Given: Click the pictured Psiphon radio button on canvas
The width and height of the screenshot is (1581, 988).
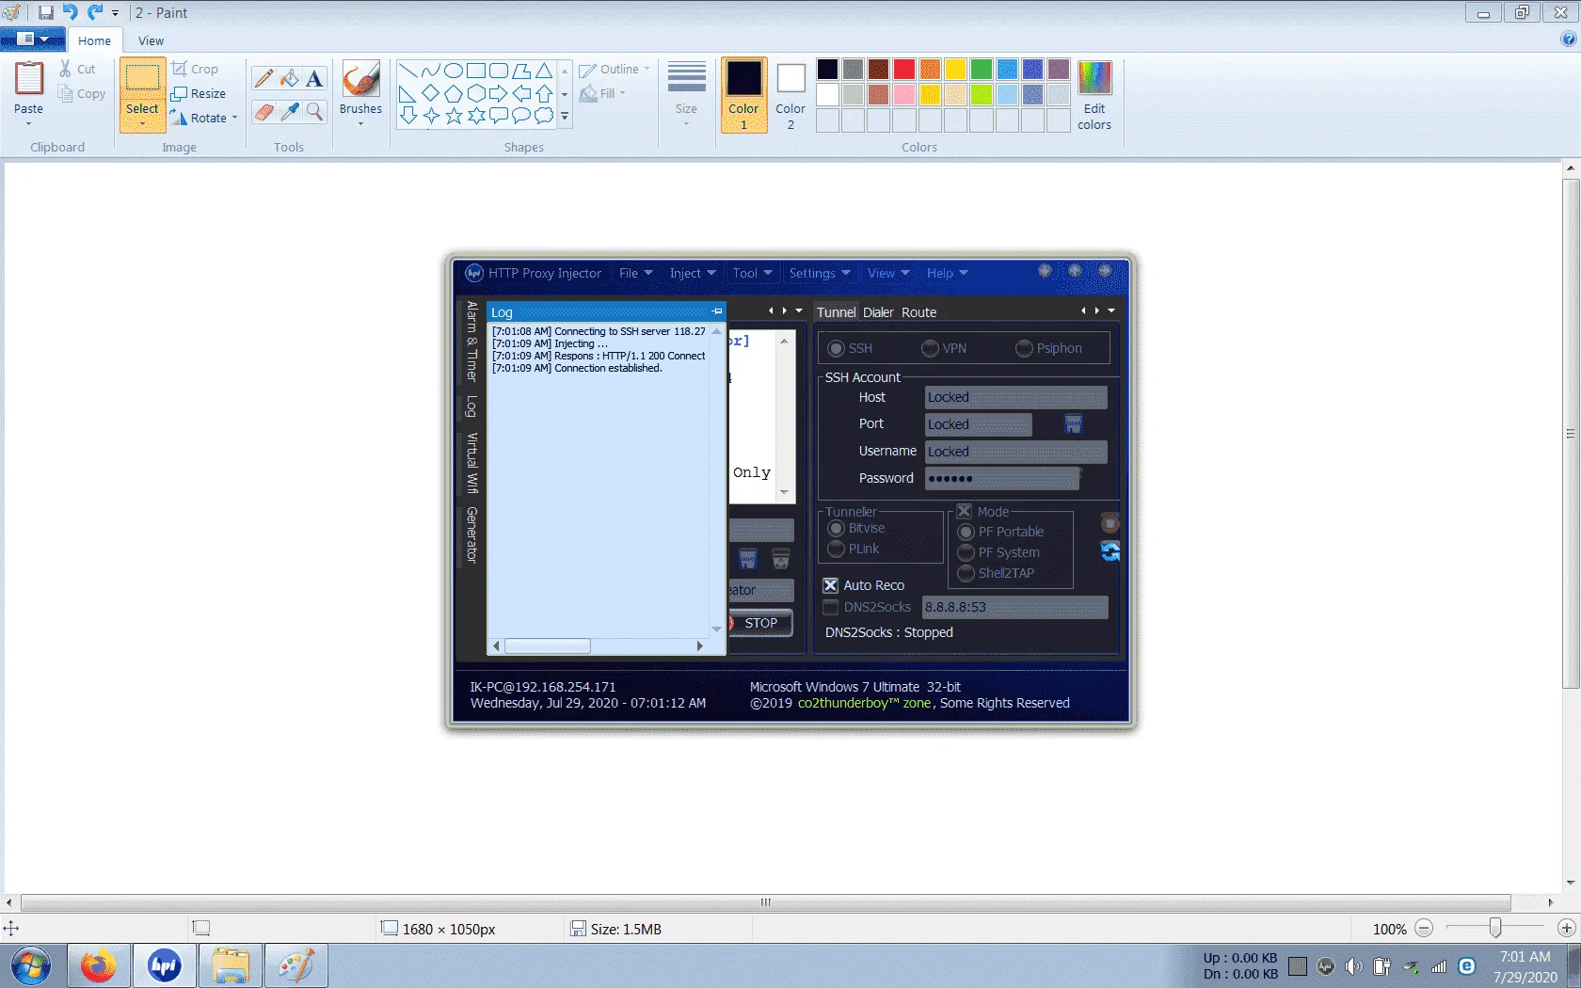Looking at the screenshot, I should coord(1024,348).
